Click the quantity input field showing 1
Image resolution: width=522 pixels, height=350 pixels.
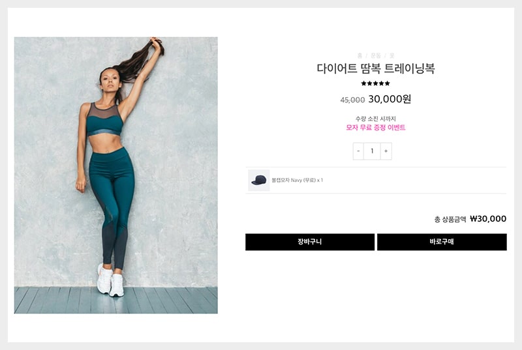[372, 151]
